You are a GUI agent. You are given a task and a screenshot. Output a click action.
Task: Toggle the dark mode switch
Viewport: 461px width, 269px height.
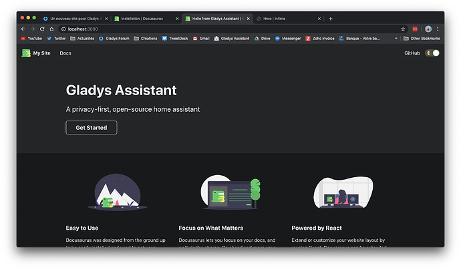432,53
